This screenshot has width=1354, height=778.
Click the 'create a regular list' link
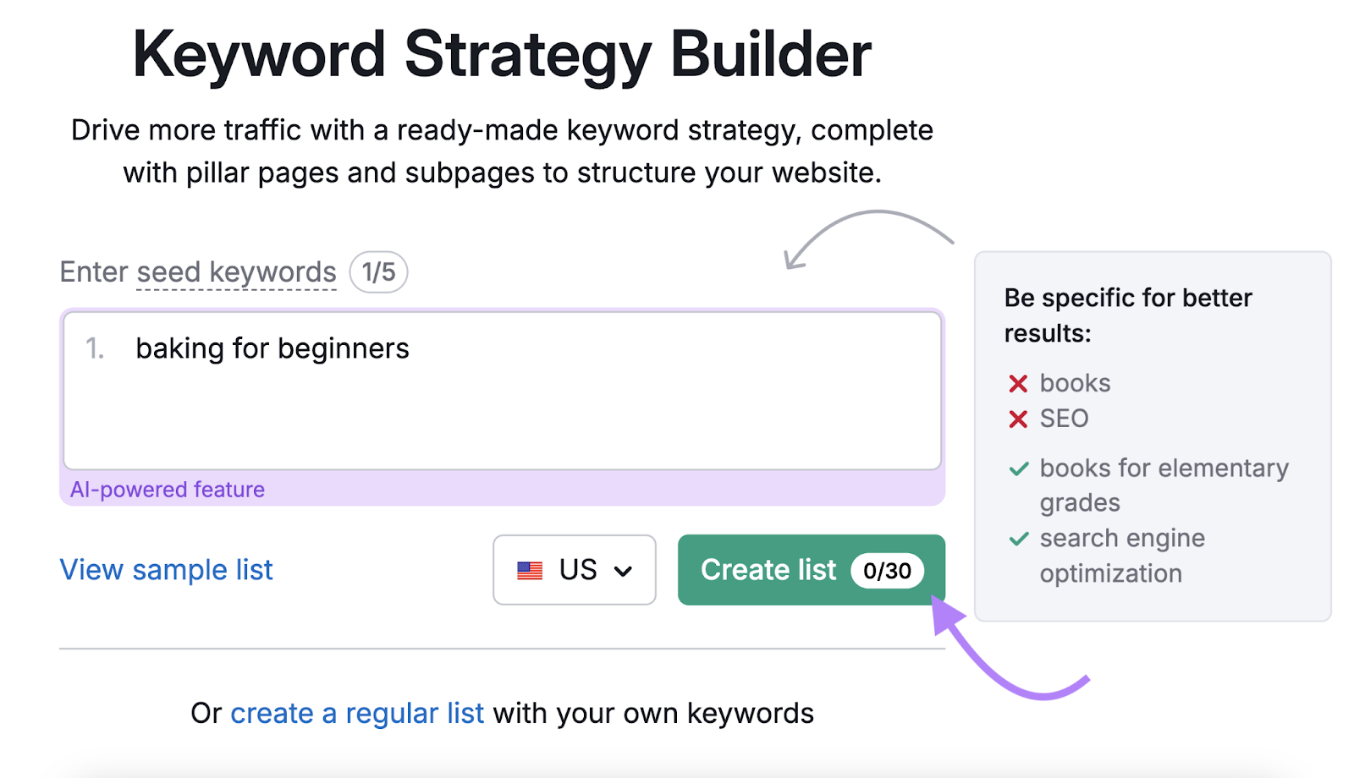[x=357, y=713]
